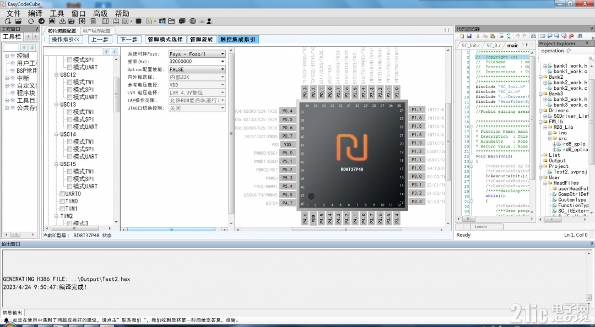Enable the UART0 checkbox
The image size is (595, 327).
(62, 194)
